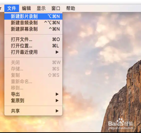Open the 帮助 menu
The image size is (141, 133).
pyautogui.click(x=71, y=8)
